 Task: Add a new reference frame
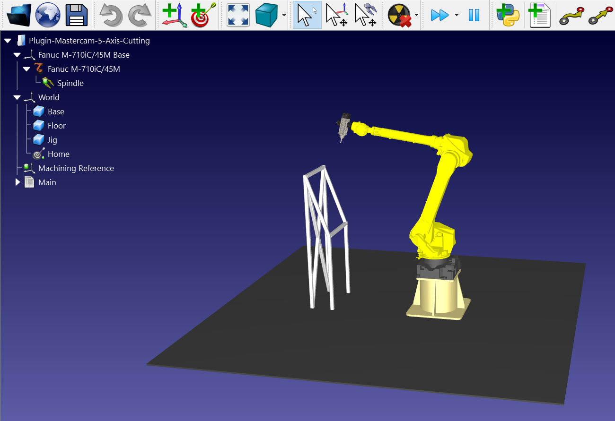click(x=174, y=15)
